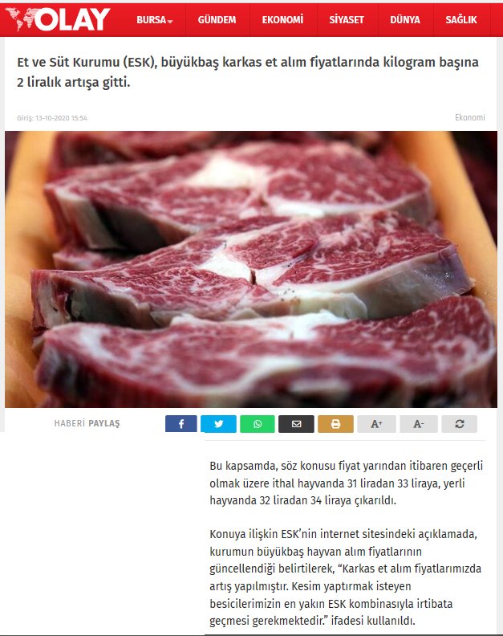Image resolution: width=503 pixels, height=636 pixels.
Task: Send the article by email envelope icon
Action: point(296,424)
